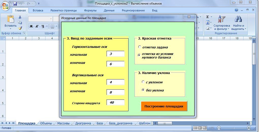The image size is (259, 132).
Task: Open the Шаблон sheet tab
Action: [x=144, y=123]
